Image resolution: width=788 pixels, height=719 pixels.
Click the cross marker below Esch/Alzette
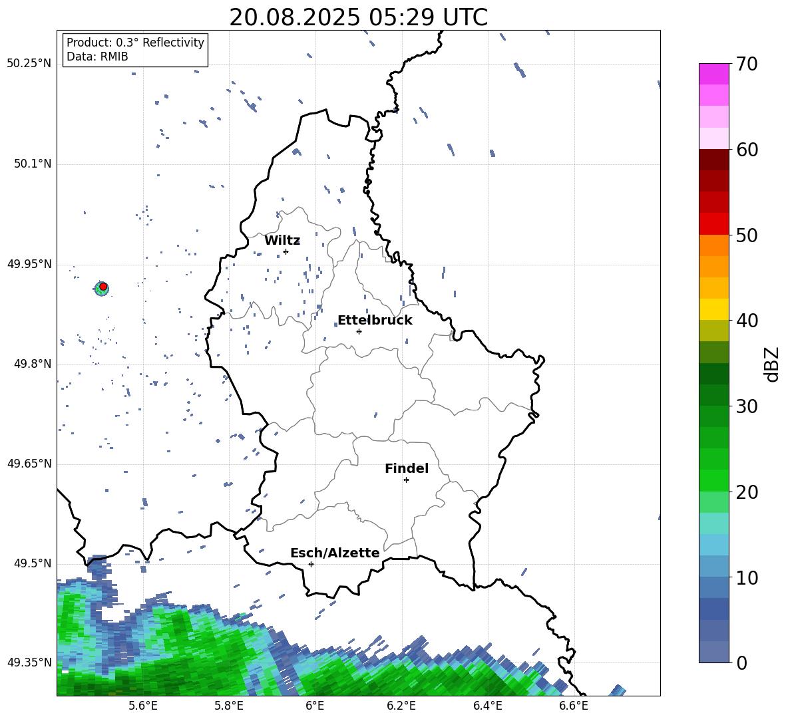point(311,564)
